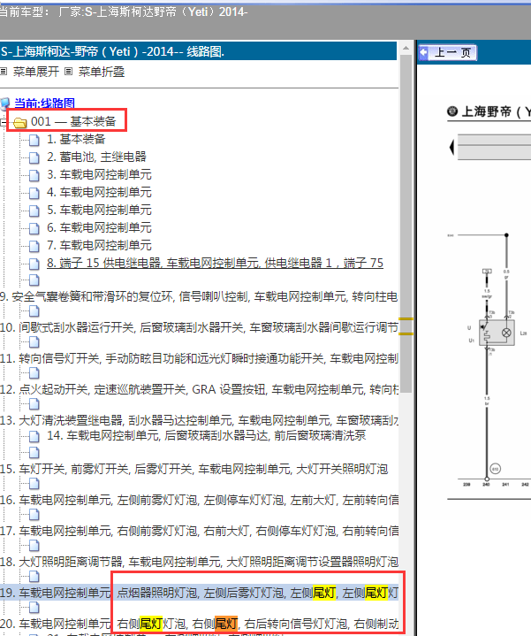Open entry 13. 大灯清洗装置继电器
The image size is (531, 636).
click(x=199, y=420)
